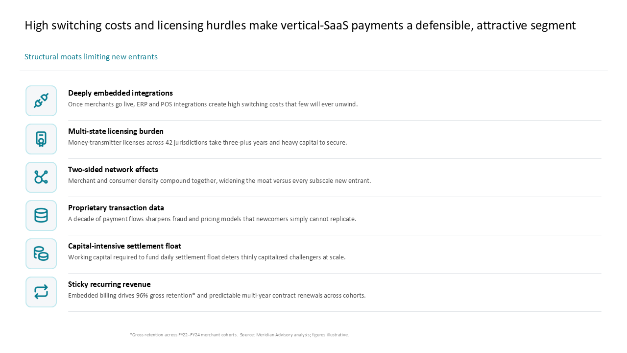
Task: Select the subtitle "Structural moats limiting new entrants"
Action: 91,57
